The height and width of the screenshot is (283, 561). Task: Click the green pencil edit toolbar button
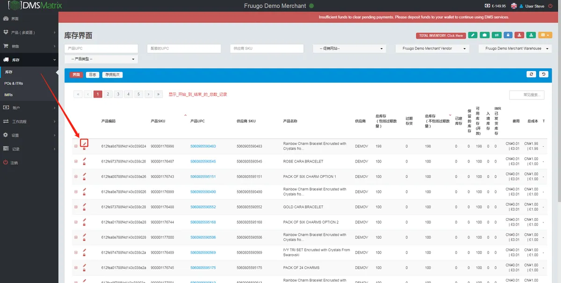click(473, 35)
